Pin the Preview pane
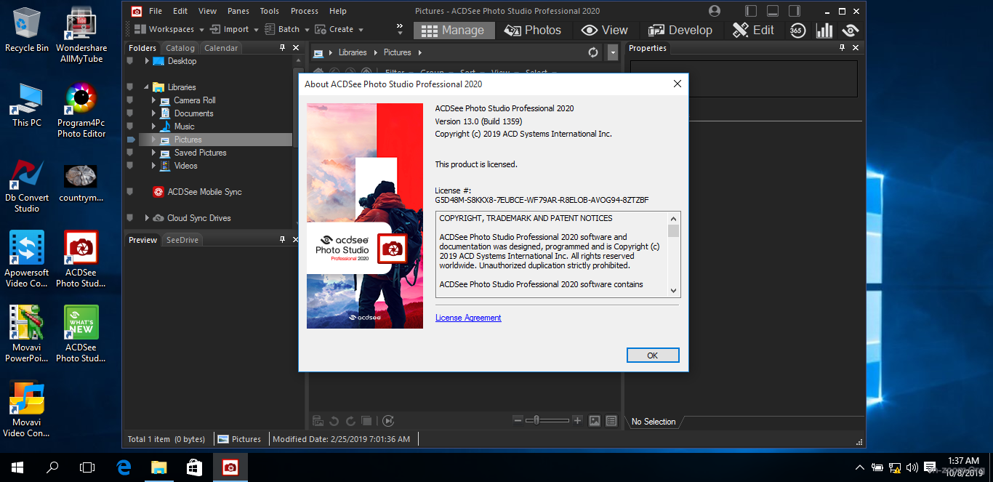 pyautogui.click(x=283, y=240)
